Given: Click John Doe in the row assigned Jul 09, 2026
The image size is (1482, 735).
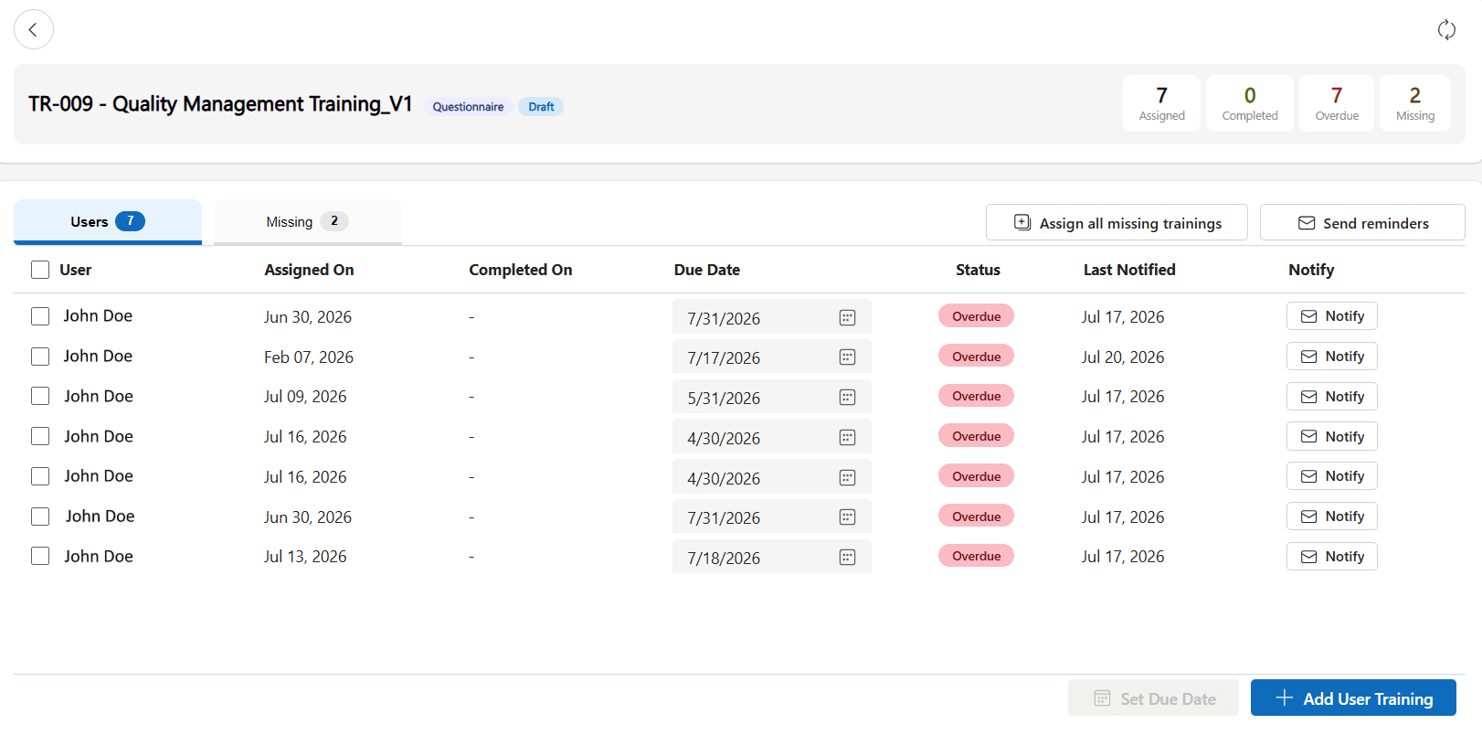Looking at the screenshot, I should (99, 397).
